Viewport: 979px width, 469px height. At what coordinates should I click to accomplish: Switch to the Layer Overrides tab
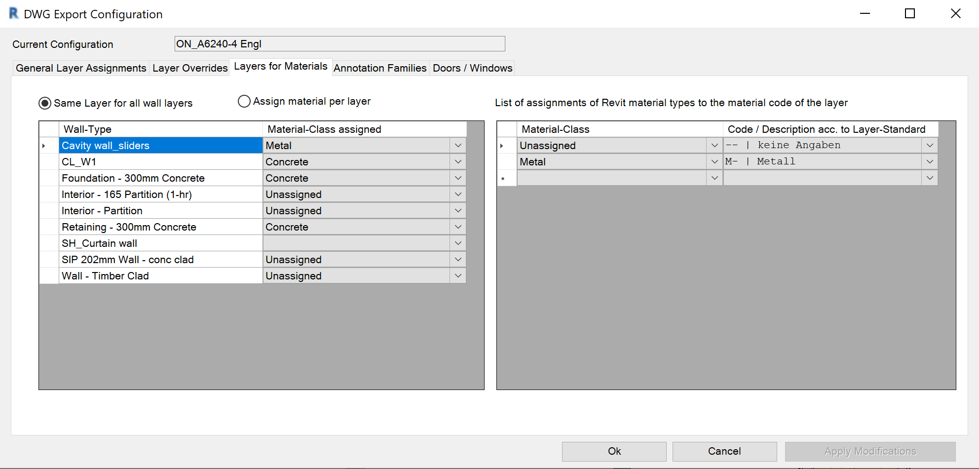point(190,68)
